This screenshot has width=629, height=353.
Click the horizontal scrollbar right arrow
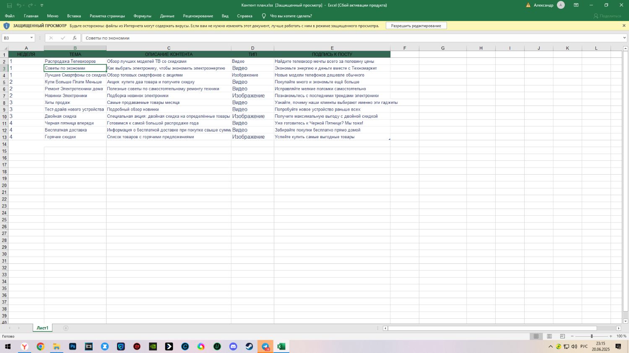click(618, 328)
